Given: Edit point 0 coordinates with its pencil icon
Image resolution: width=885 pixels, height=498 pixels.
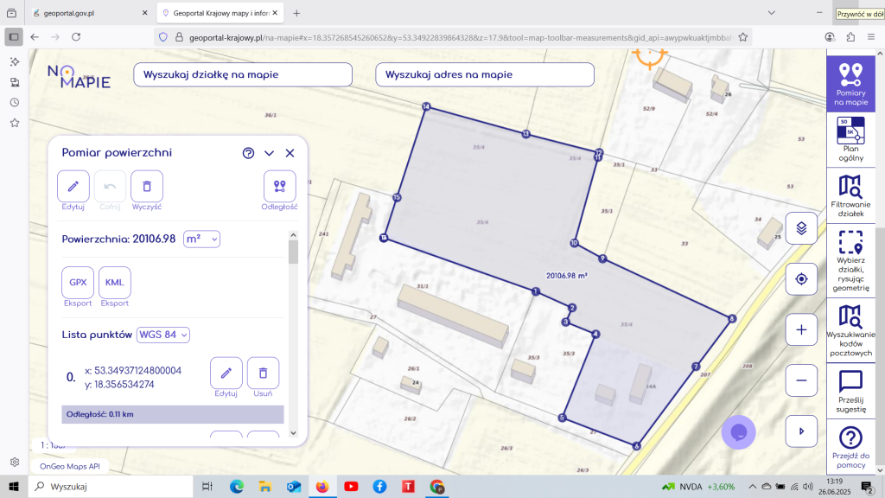Looking at the screenshot, I should pyautogui.click(x=226, y=373).
